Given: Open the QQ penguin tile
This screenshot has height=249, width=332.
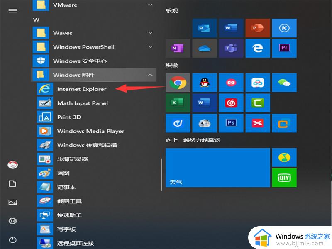Looking at the screenshot, I should pos(204,83).
